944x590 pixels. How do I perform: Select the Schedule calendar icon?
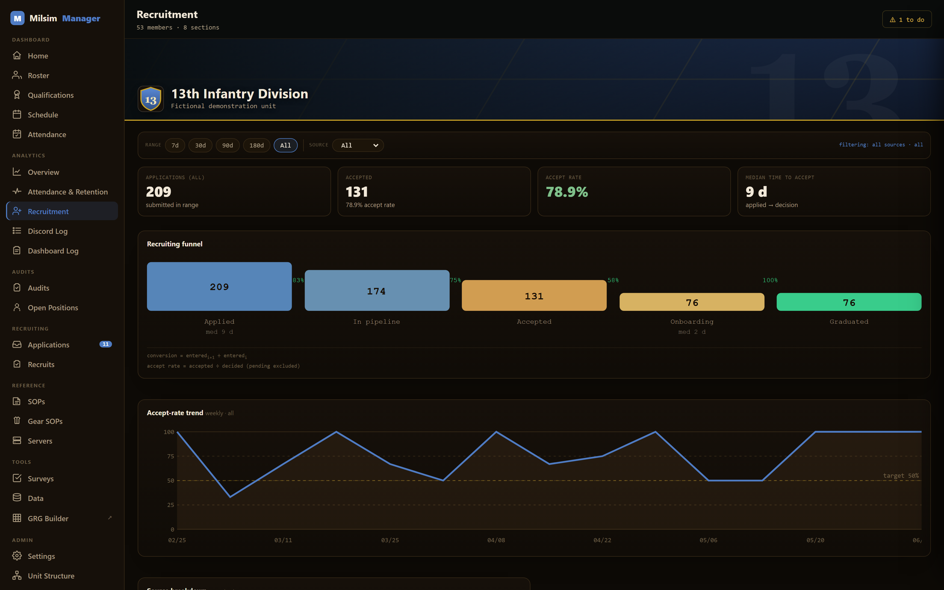coord(17,114)
